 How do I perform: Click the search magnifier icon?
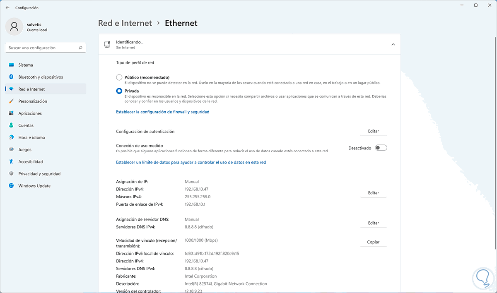[x=81, y=48]
